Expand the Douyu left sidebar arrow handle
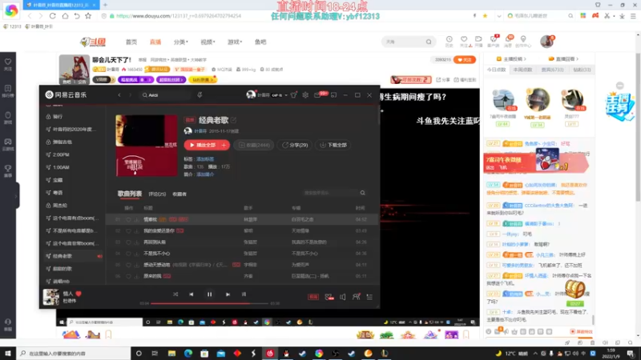This screenshot has width=641, height=360. tap(16, 196)
